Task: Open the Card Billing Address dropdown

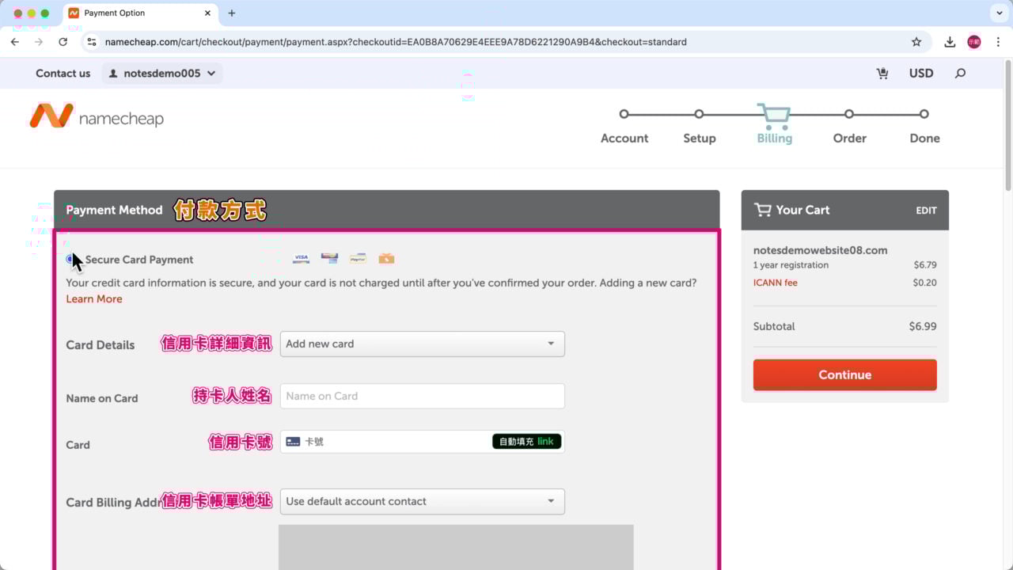Action: tap(422, 501)
